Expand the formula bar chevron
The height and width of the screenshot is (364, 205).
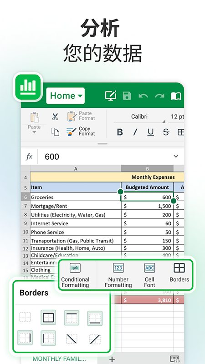(x=176, y=156)
